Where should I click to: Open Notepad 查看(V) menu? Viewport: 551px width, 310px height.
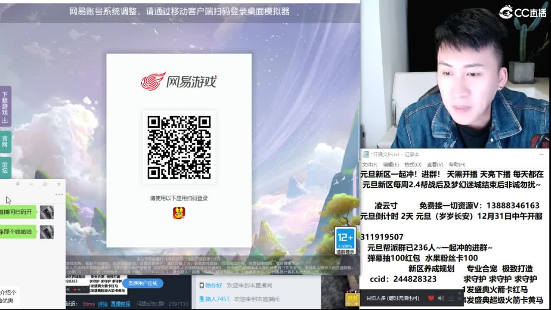click(x=435, y=164)
